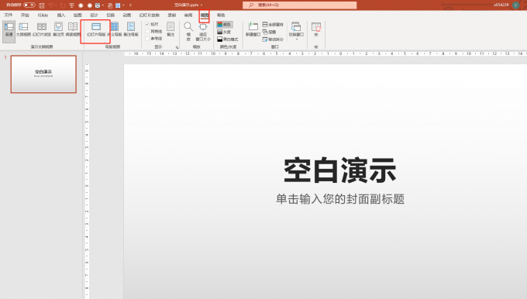Open the Help (帮助) tab
Viewport: 527px width, 299px height.
(x=221, y=15)
